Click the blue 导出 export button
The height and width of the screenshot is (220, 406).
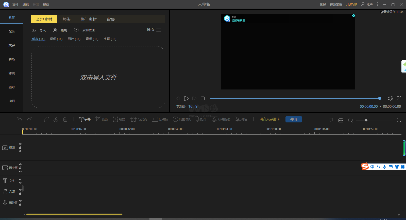[x=294, y=119]
